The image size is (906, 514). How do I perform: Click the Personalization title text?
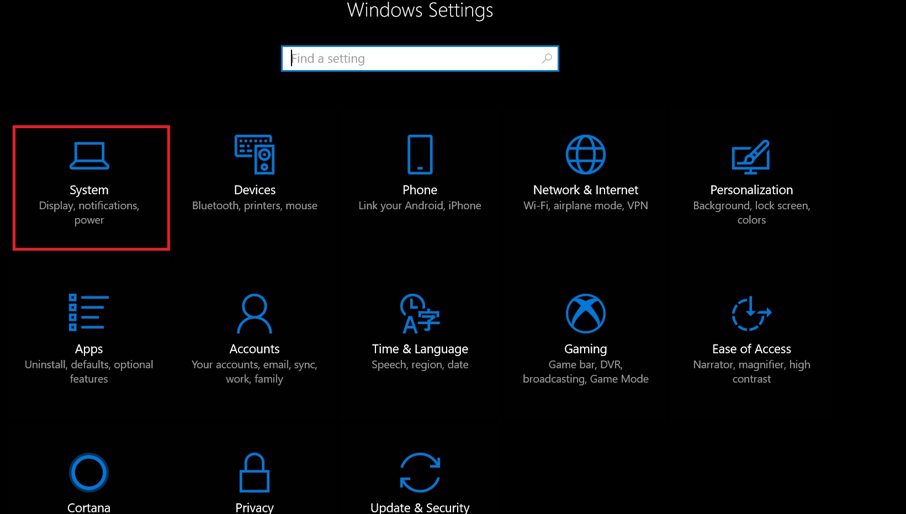751,190
